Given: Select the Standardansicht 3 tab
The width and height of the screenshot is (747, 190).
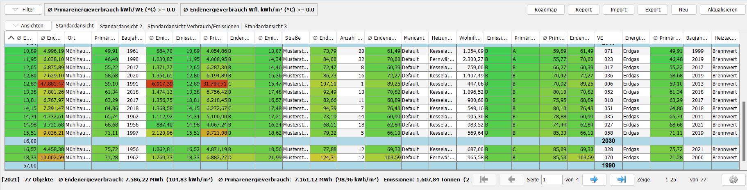Looking at the screenshot, I should 266,26.
